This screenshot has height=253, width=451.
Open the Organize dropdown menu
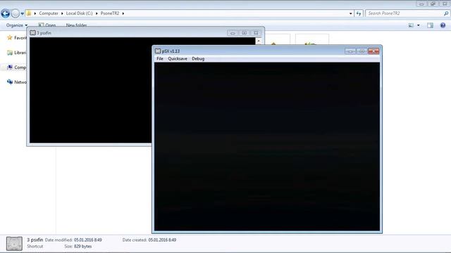[x=17, y=25]
